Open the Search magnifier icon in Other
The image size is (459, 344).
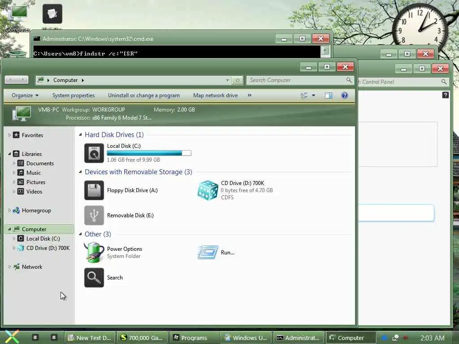click(94, 278)
